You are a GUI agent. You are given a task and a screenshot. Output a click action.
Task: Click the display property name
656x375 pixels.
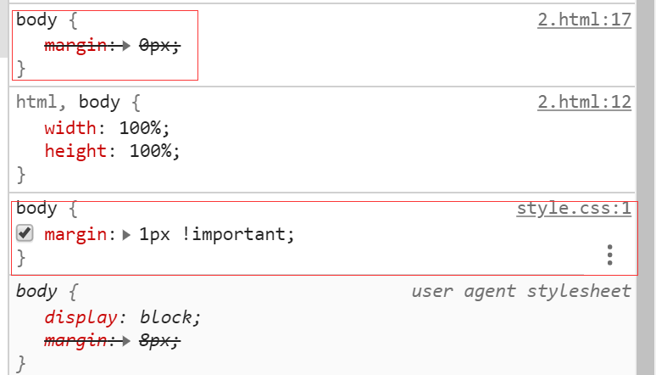(x=78, y=317)
